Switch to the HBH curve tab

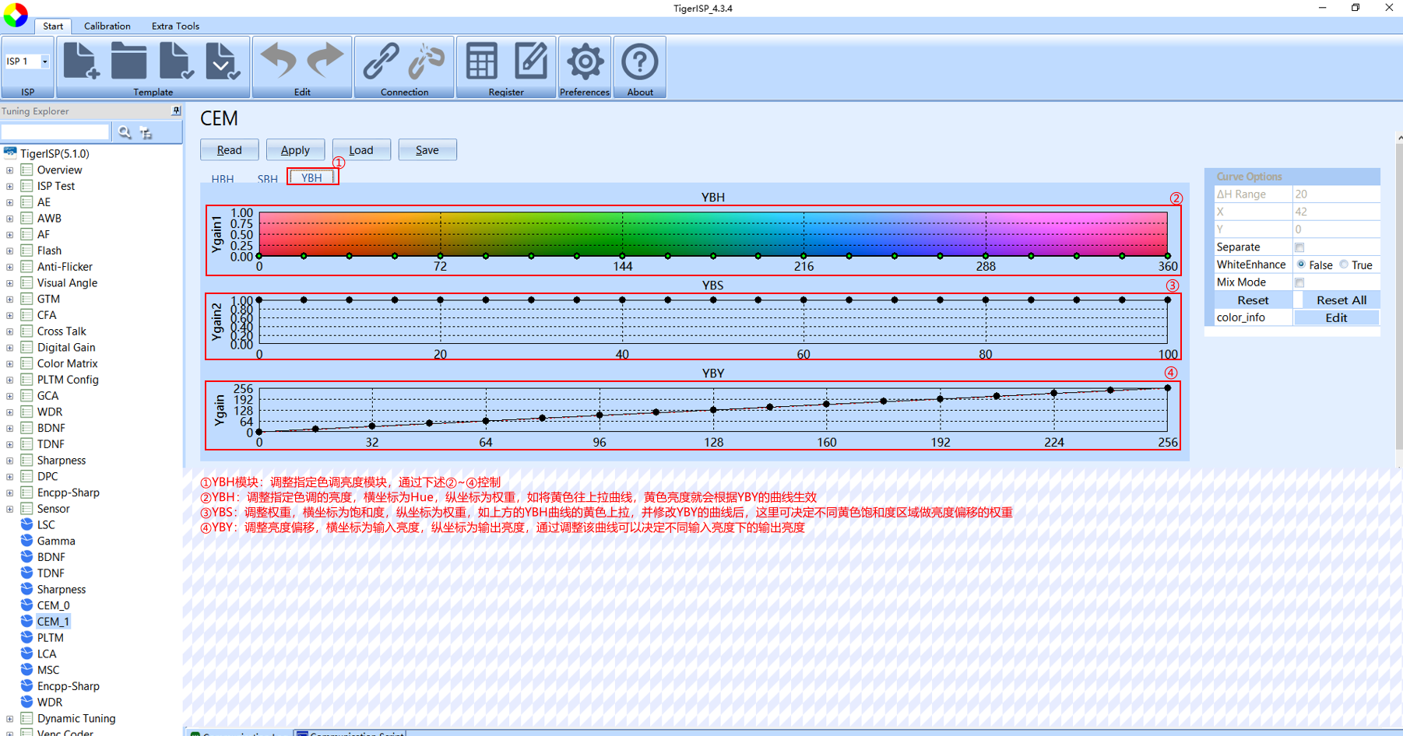[x=223, y=178]
